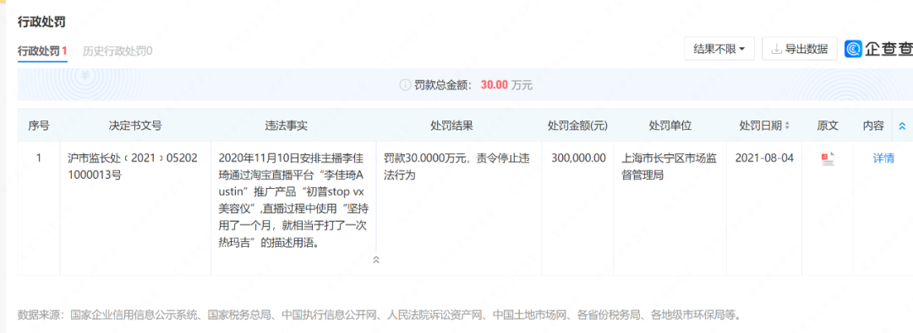
Task: Click row number 1 cell
Action: click(x=38, y=158)
